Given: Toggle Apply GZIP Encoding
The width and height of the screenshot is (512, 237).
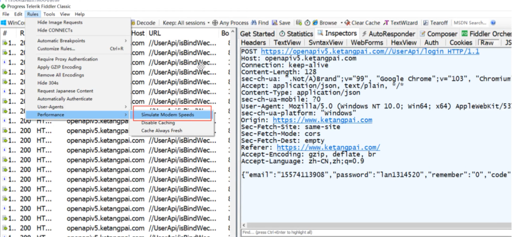Looking at the screenshot, I should (x=59, y=67).
